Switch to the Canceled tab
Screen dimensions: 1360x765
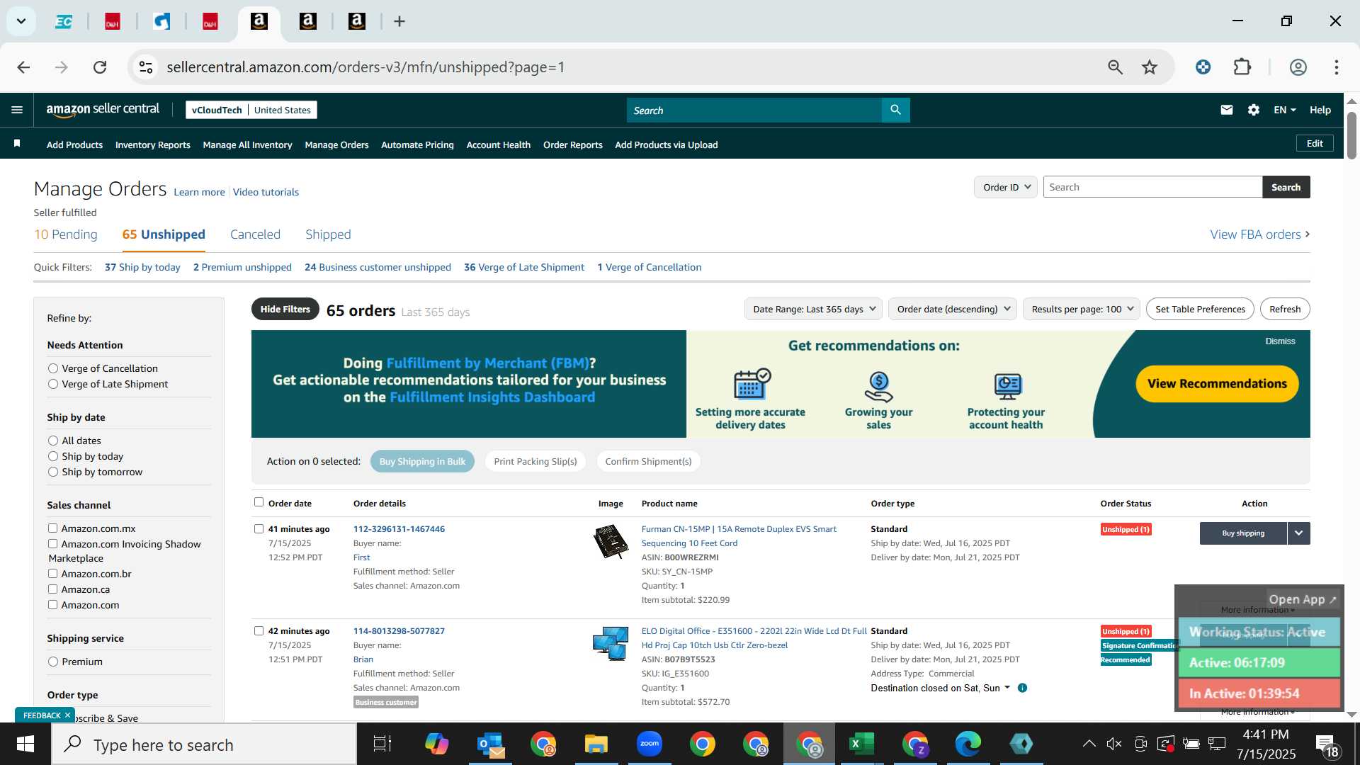(255, 234)
